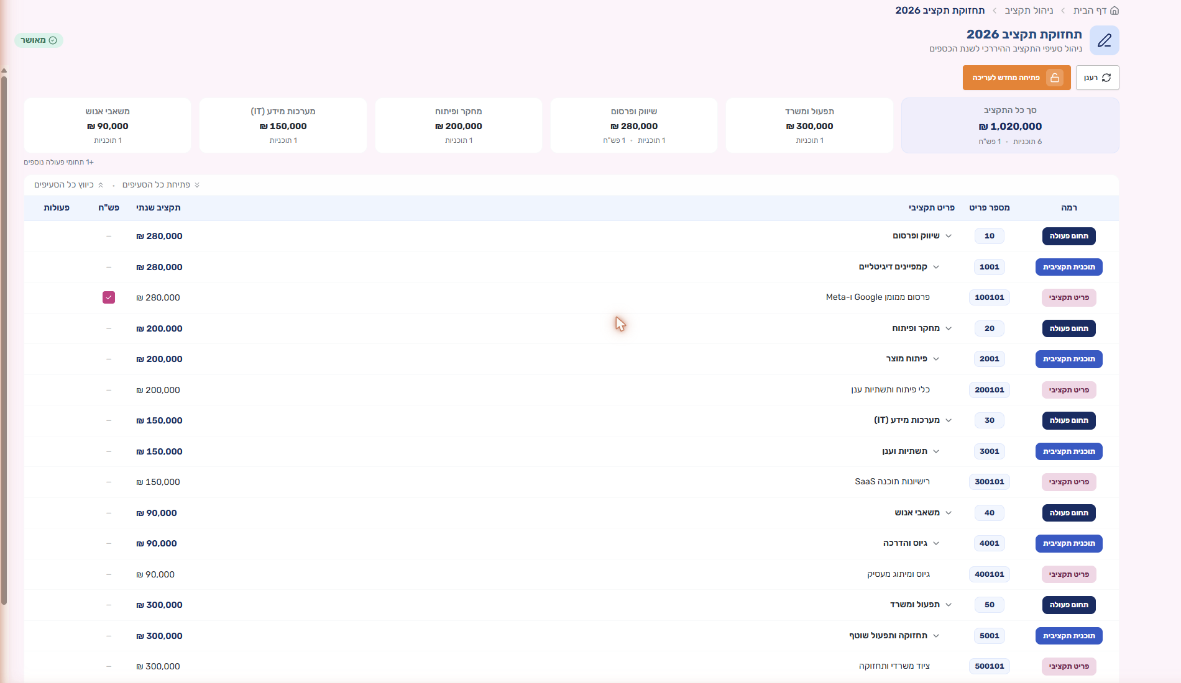Collapse the מחקר ופיתוח table row chevron
1181x683 pixels.
[949, 328]
